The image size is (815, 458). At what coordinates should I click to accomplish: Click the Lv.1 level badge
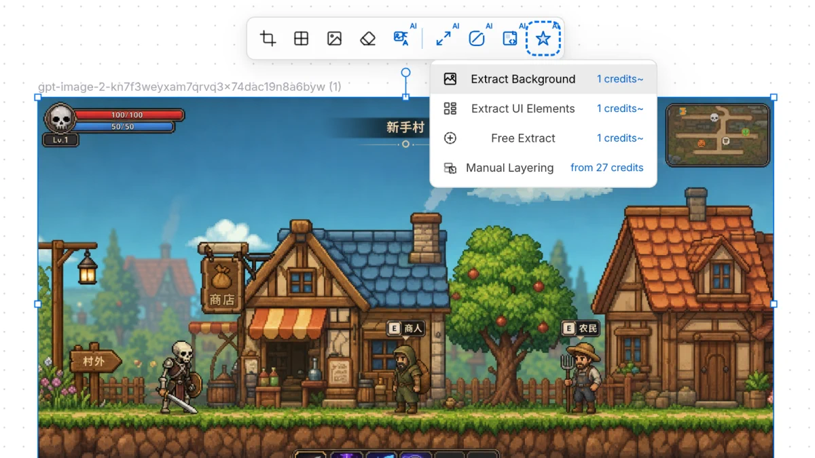pyautogui.click(x=61, y=140)
